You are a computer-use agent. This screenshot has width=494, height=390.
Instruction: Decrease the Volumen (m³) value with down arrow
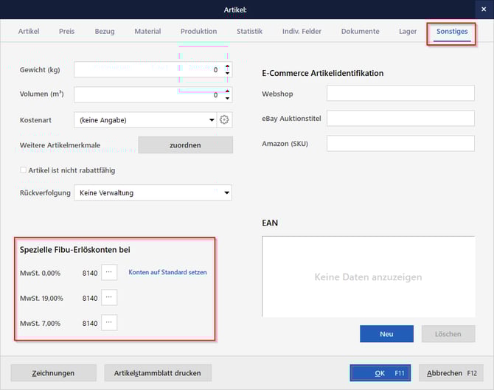click(227, 99)
